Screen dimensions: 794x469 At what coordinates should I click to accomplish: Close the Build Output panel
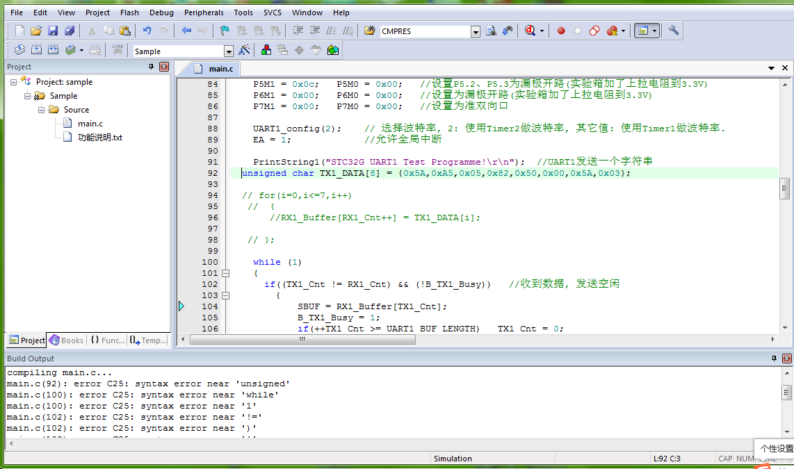(787, 359)
